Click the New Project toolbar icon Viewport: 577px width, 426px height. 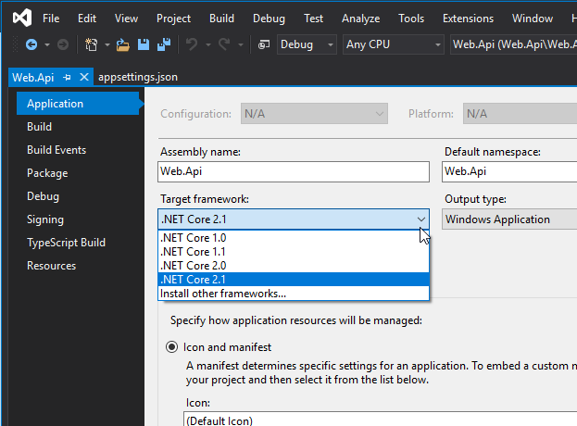coord(91,44)
